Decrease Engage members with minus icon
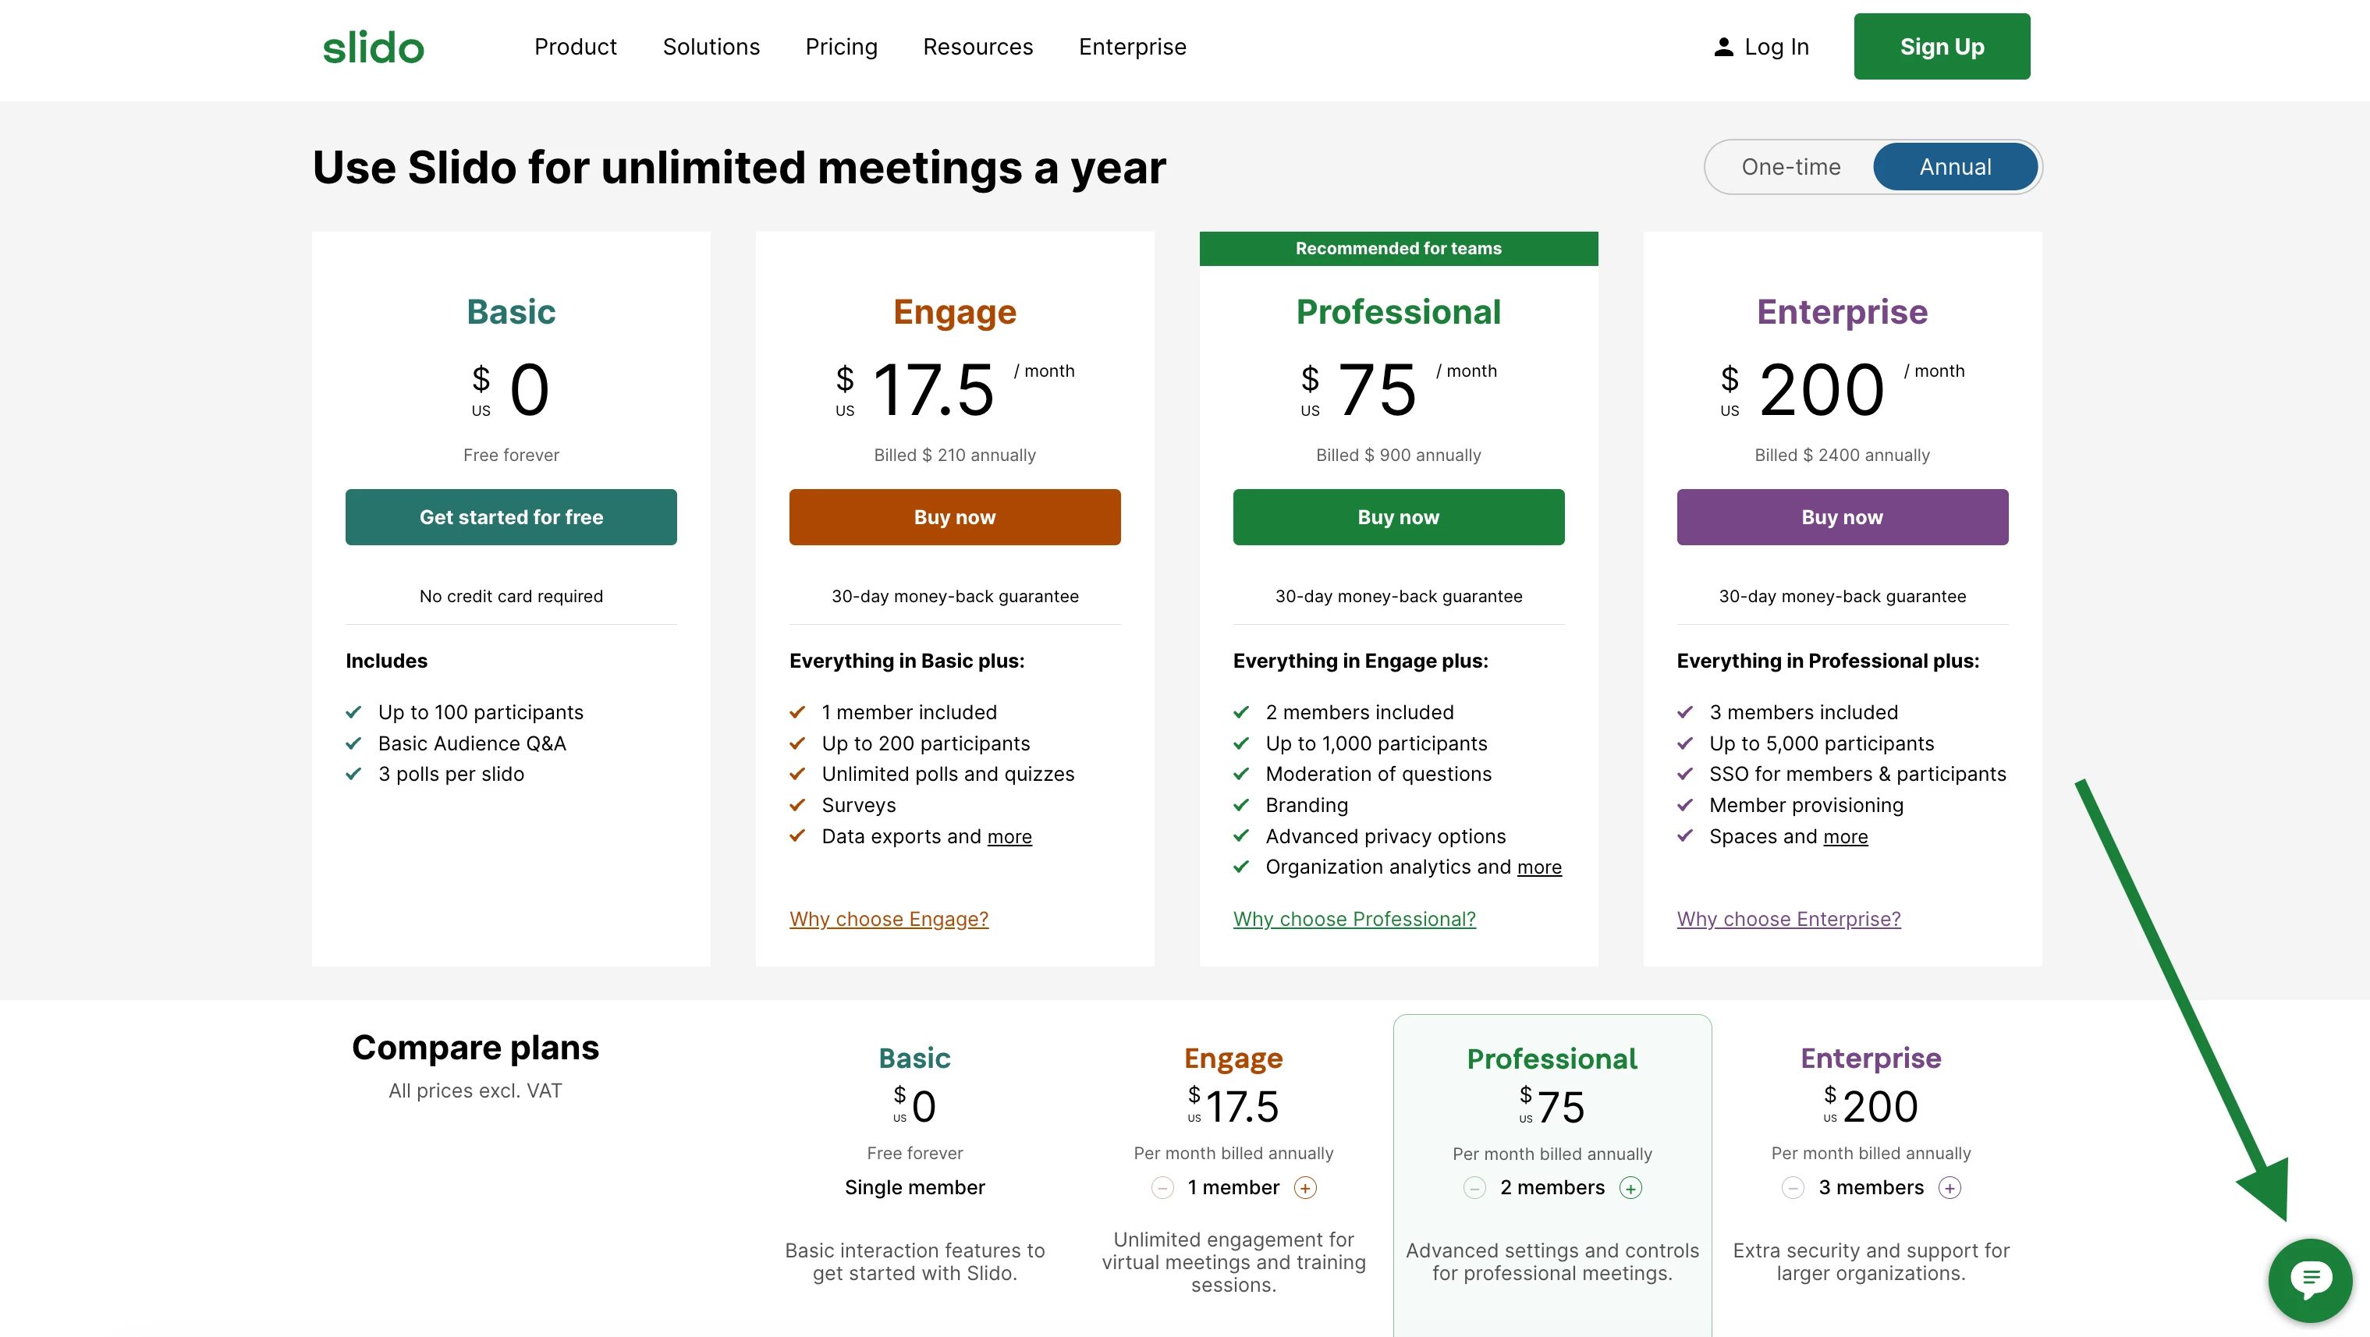 click(x=1162, y=1188)
